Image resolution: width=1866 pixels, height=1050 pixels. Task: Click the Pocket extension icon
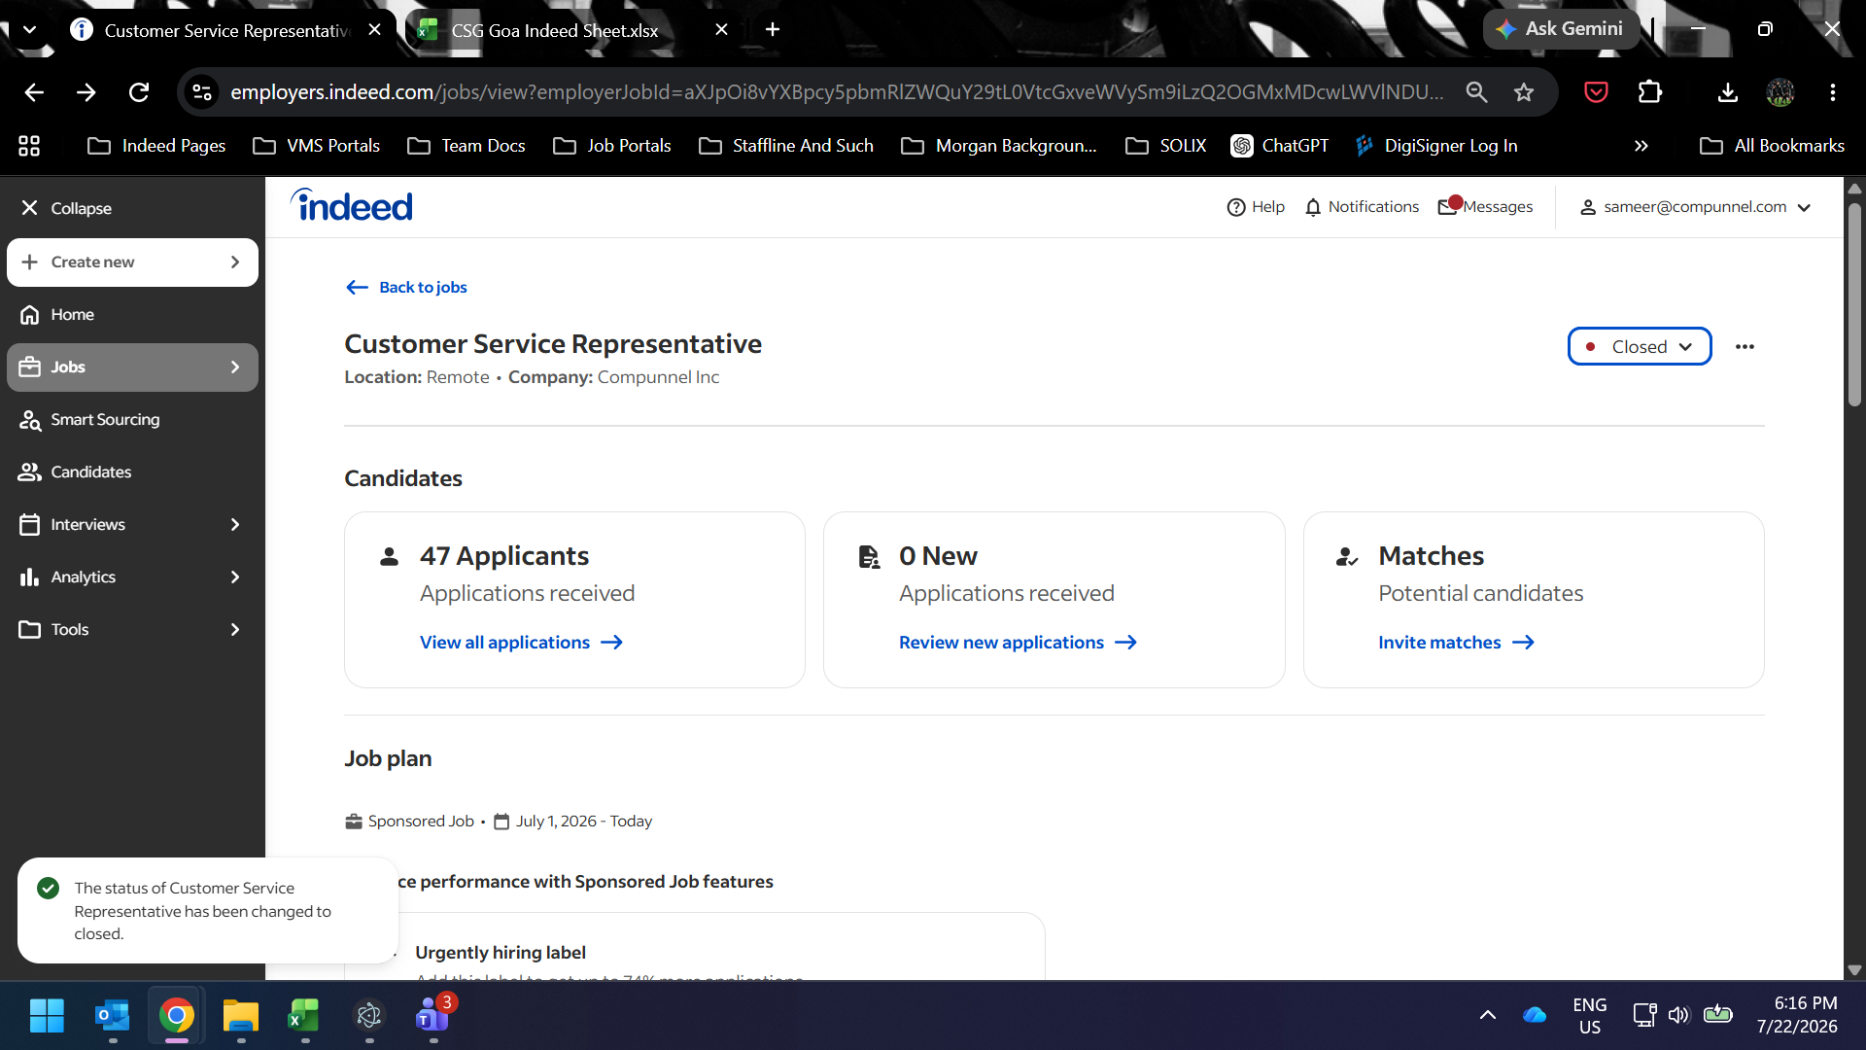[1596, 92]
